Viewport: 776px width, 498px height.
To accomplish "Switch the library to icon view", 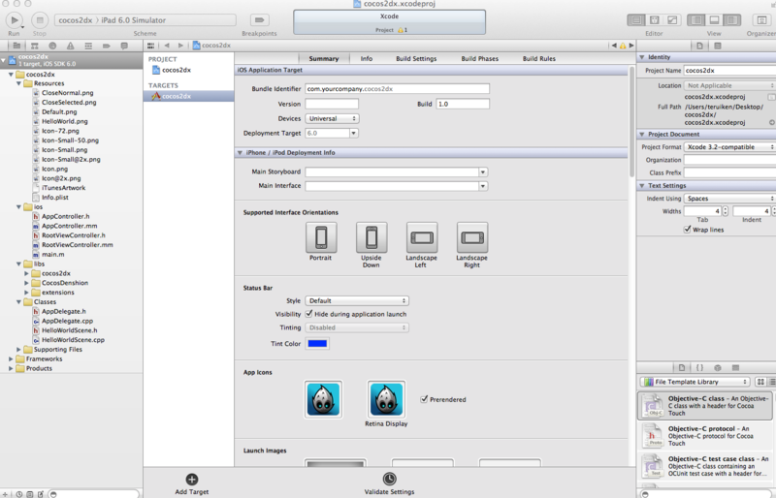I will coord(760,382).
